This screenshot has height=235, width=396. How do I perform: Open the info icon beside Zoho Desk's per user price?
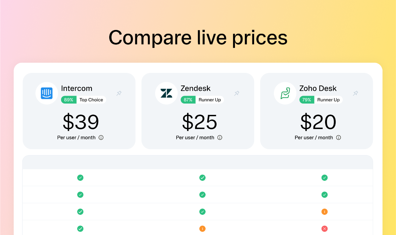pyautogui.click(x=339, y=138)
